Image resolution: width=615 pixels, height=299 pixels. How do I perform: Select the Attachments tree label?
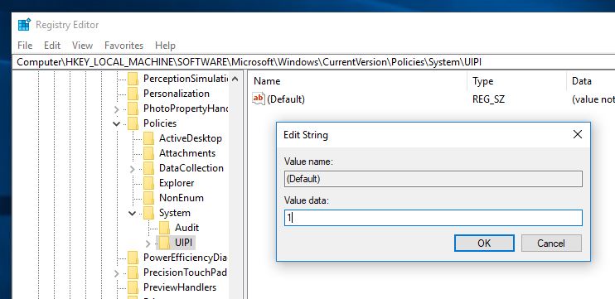[187, 153]
